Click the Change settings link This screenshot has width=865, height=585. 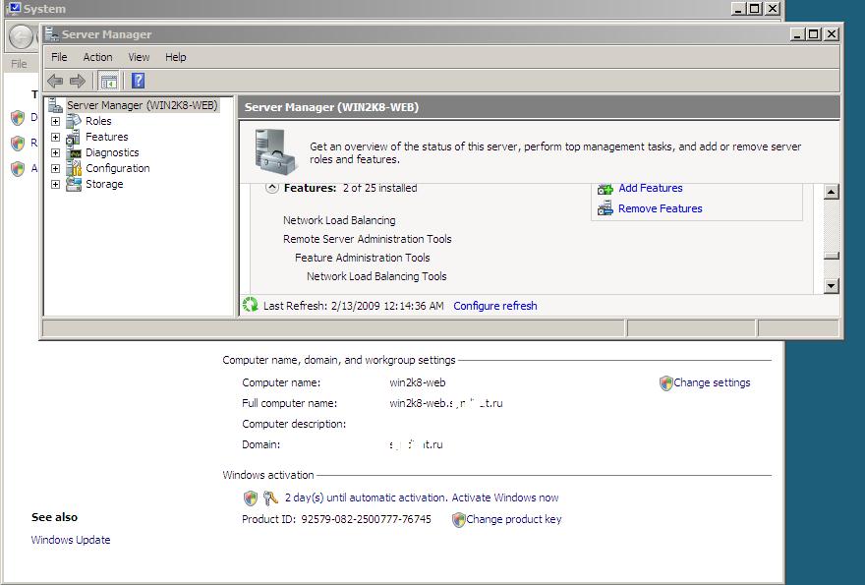pos(712,382)
